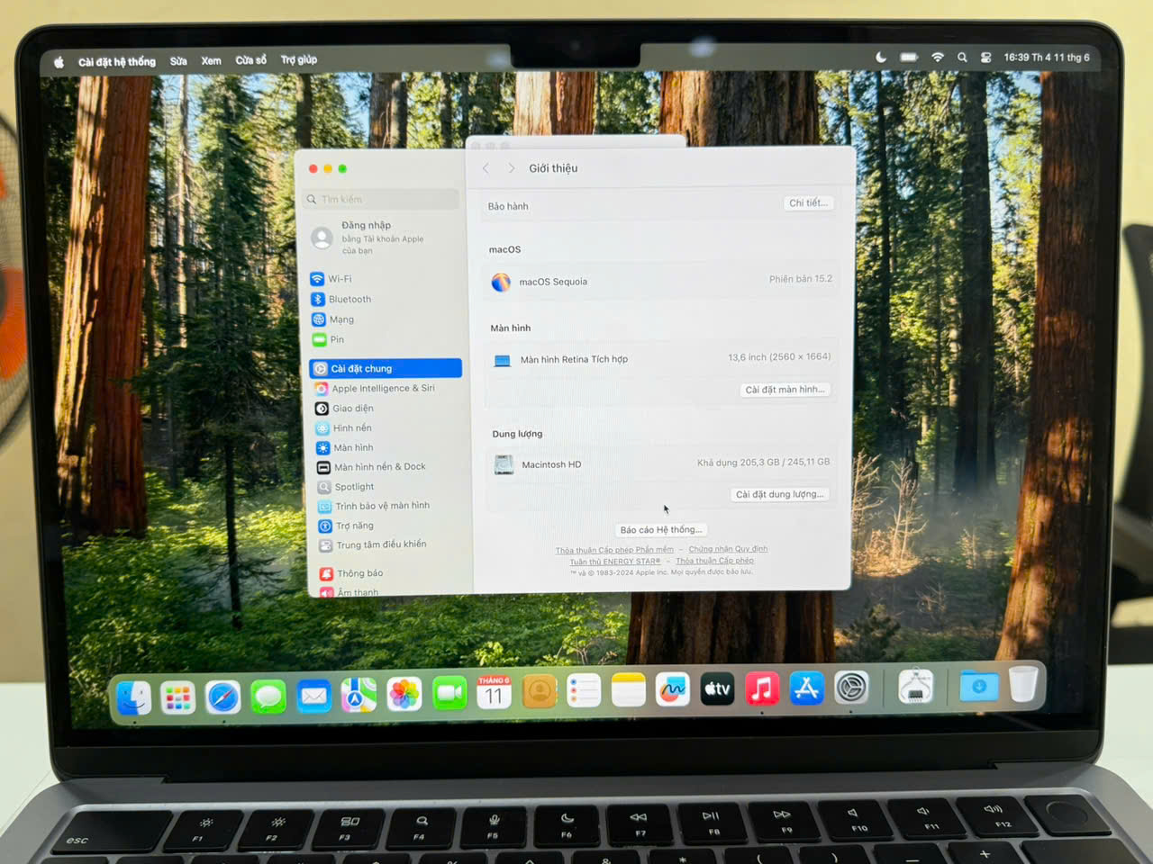Open Photos from the Dock

point(404,694)
